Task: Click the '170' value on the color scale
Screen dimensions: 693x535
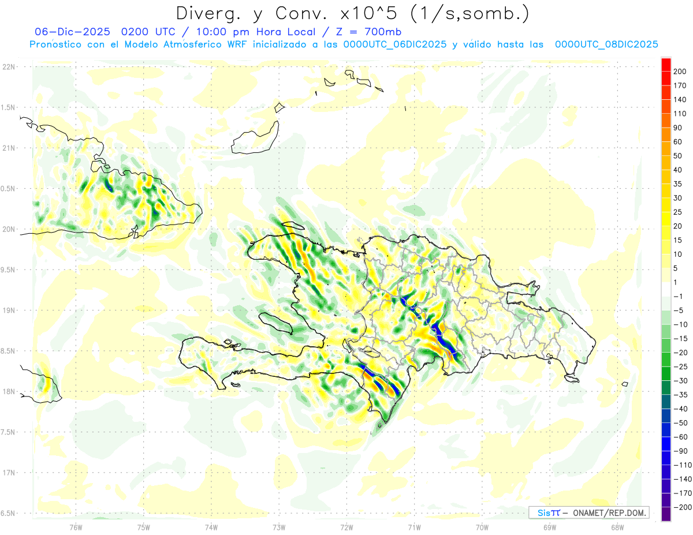Action: (x=681, y=86)
